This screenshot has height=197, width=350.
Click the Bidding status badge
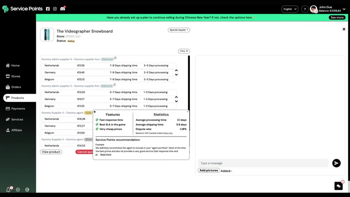point(71,41)
